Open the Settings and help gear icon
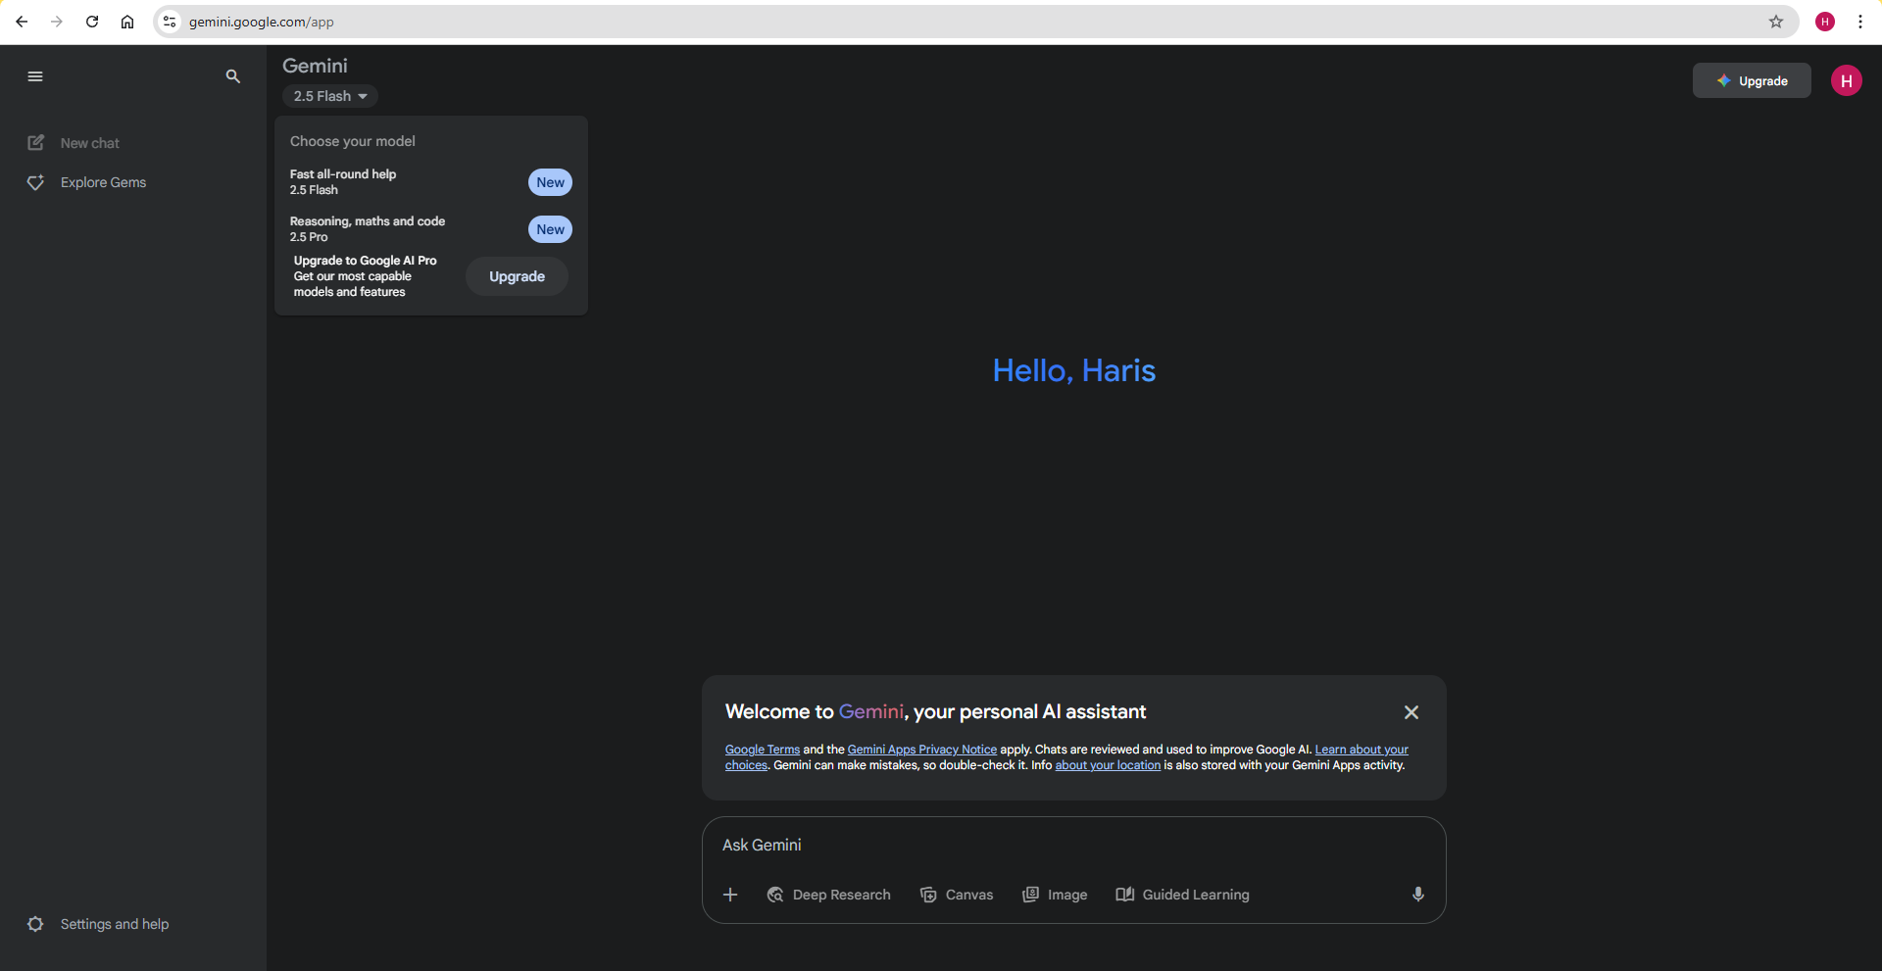The height and width of the screenshot is (971, 1882). coord(35,924)
